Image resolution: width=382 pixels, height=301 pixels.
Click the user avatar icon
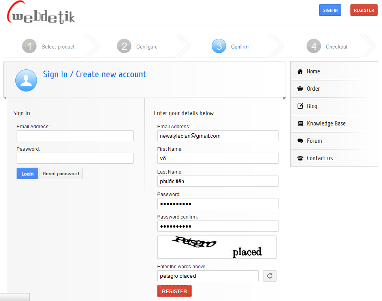[x=26, y=80]
